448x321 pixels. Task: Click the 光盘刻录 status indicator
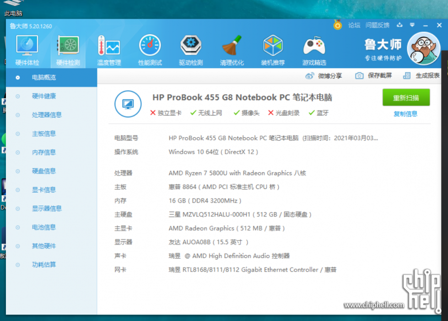point(284,113)
